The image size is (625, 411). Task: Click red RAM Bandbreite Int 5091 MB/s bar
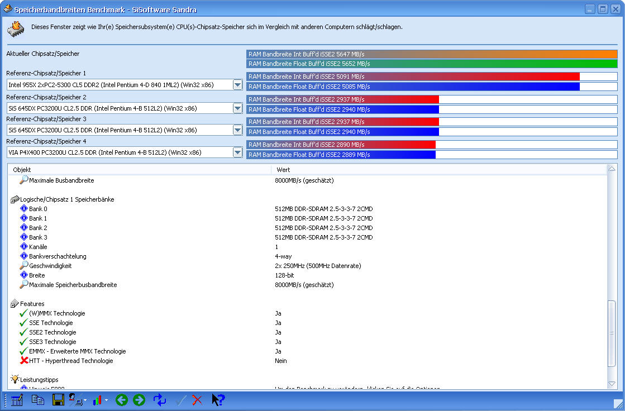[413, 77]
